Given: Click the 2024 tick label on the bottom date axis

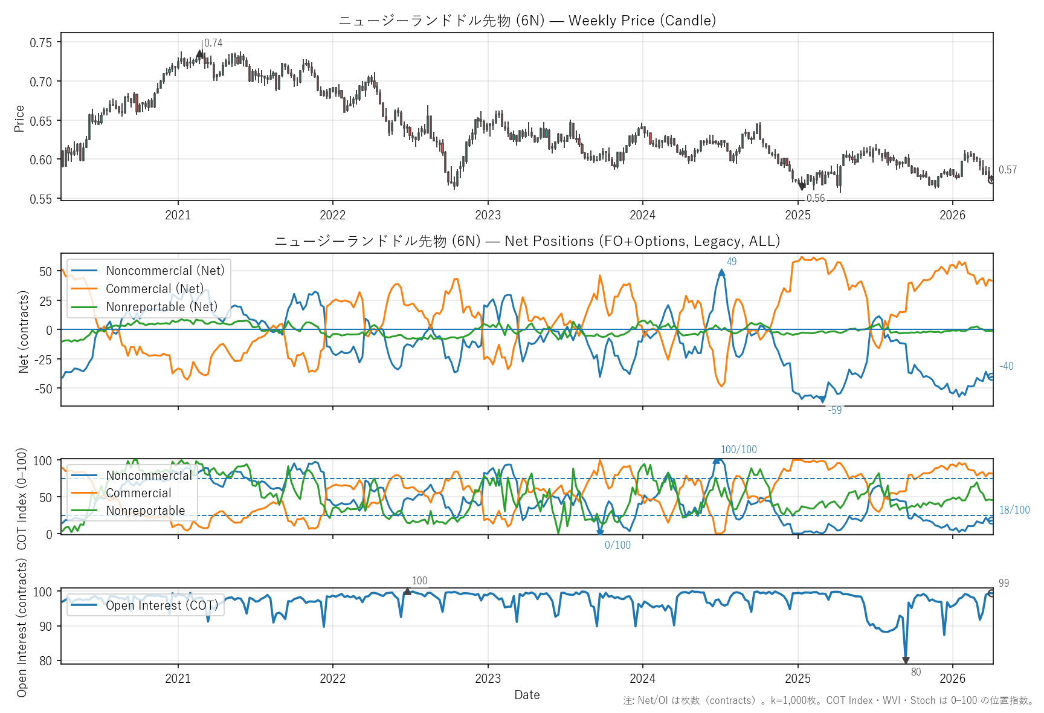Looking at the screenshot, I should [642, 679].
